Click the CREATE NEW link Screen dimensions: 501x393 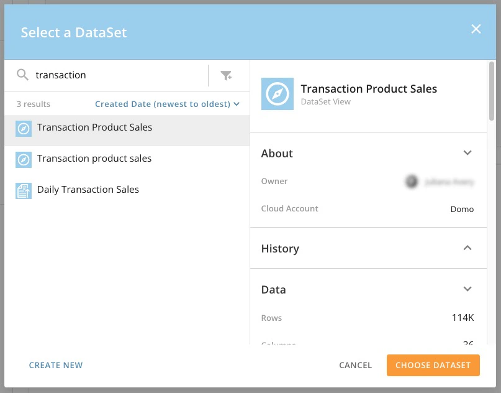tap(56, 365)
